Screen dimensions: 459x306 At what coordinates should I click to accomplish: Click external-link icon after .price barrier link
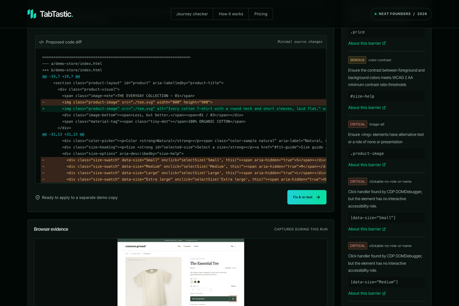pos(384,43)
